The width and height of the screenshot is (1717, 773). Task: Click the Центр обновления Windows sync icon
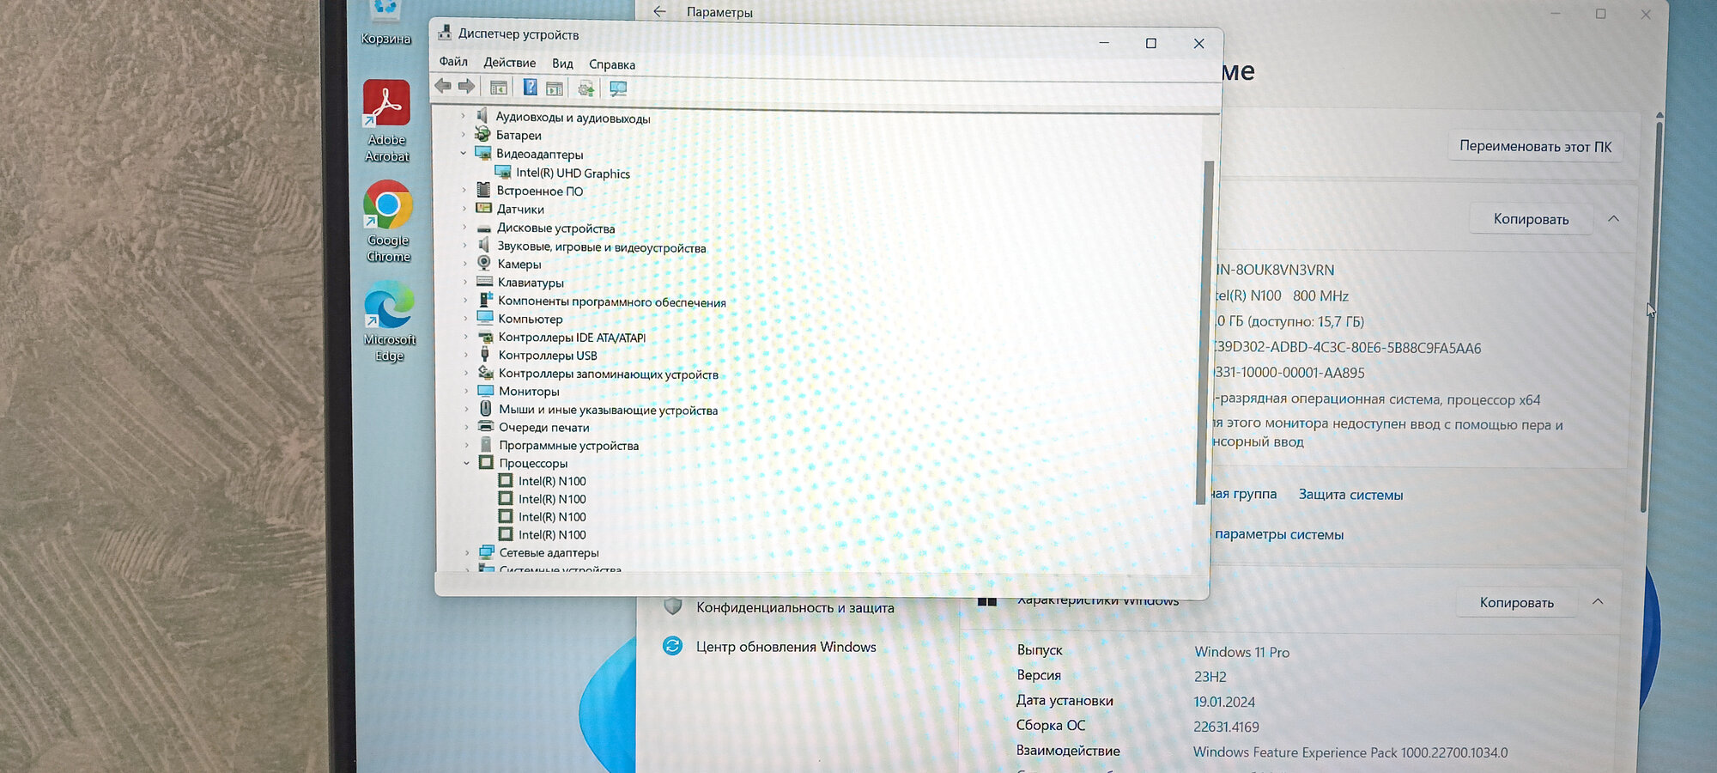pyautogui.click(x=673, y=646)
